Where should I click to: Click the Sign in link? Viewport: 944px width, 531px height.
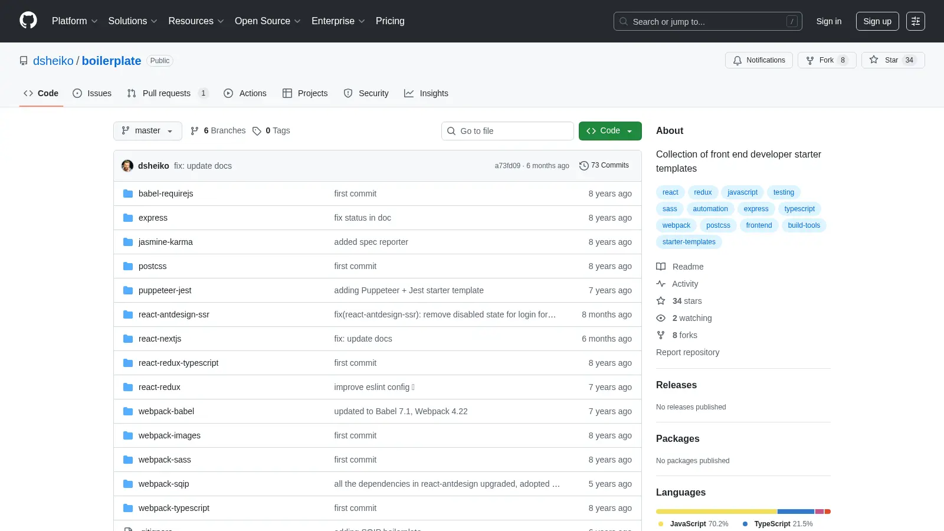tap(829, 21)
